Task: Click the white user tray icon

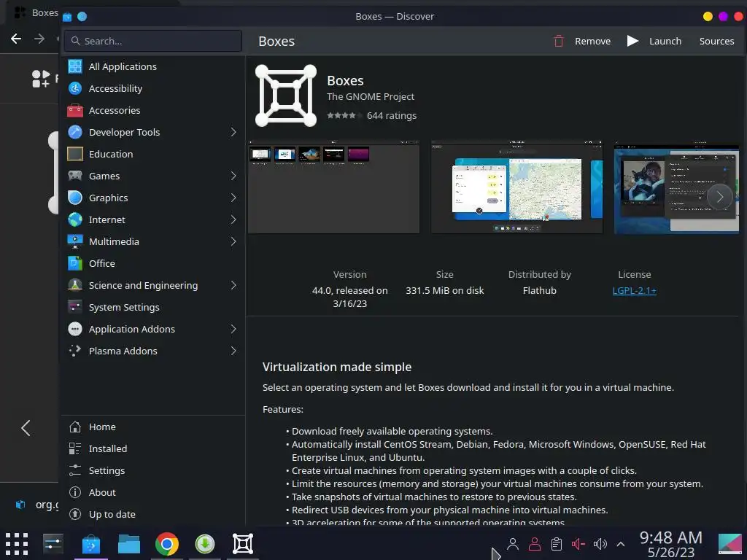Action: point(513,544)
